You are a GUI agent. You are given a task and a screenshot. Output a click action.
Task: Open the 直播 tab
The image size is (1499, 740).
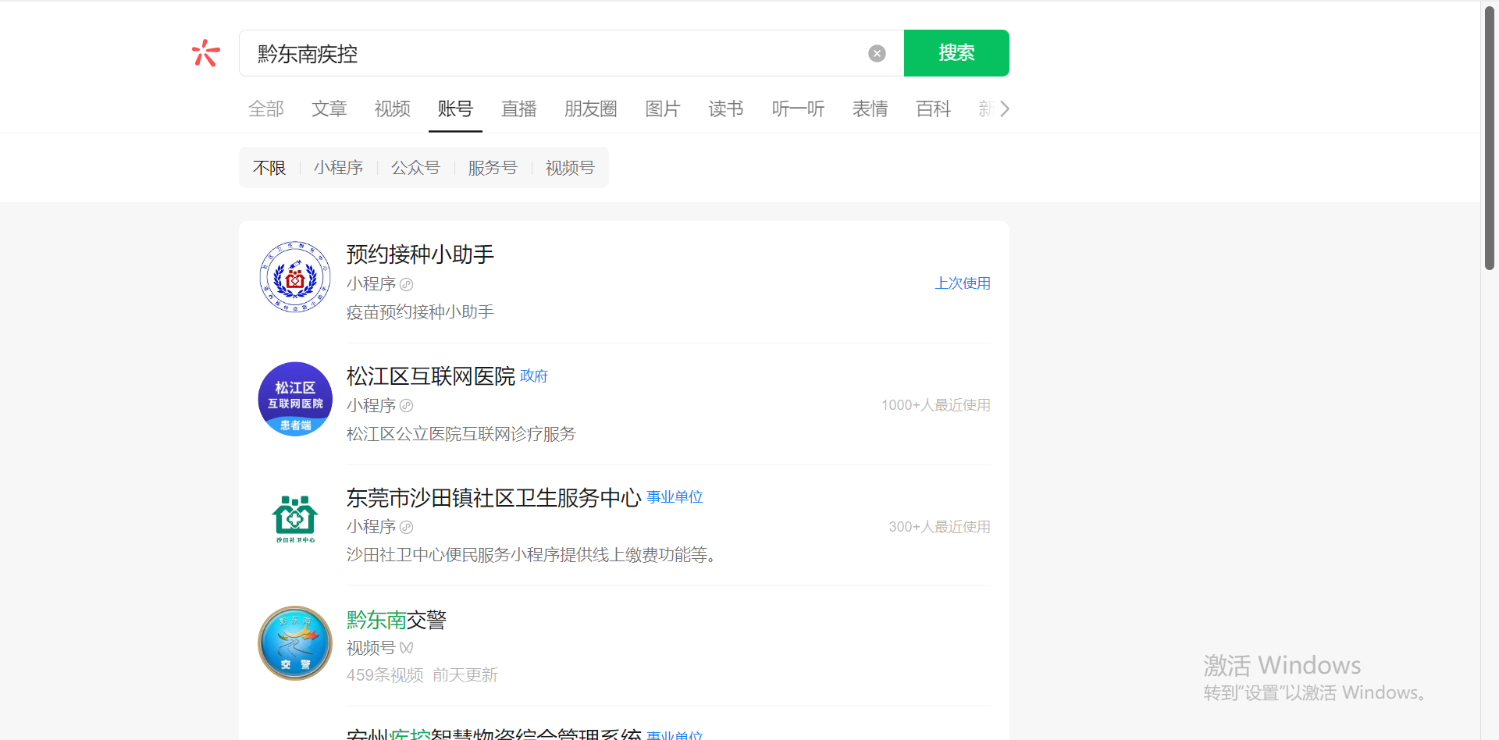point(519,109)
